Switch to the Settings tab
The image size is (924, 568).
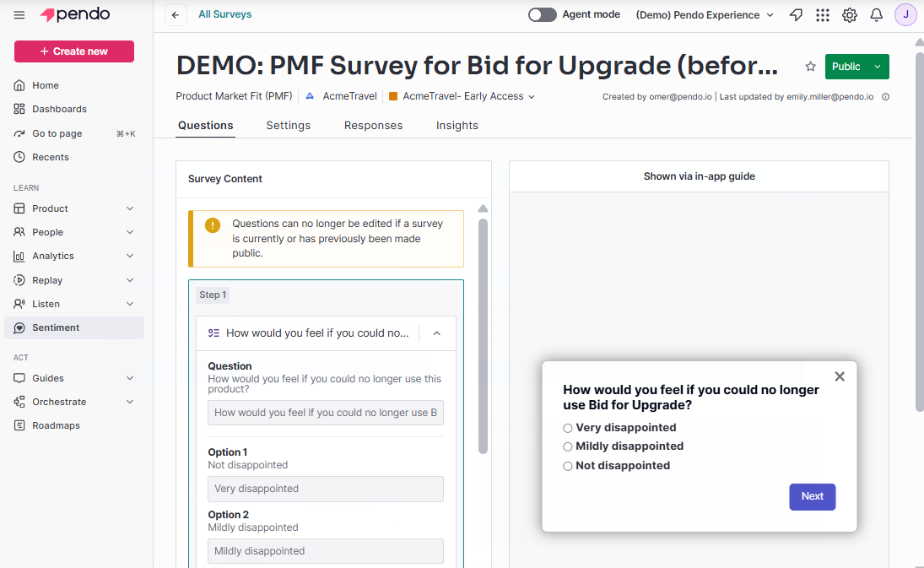(x=288, y=126)
